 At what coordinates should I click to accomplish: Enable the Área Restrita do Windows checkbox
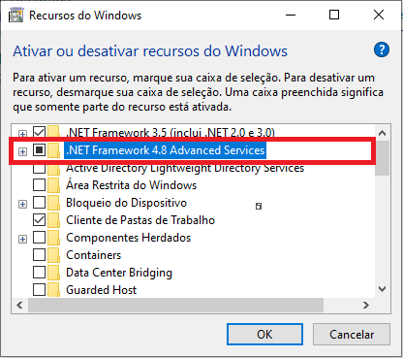(39, 185)
